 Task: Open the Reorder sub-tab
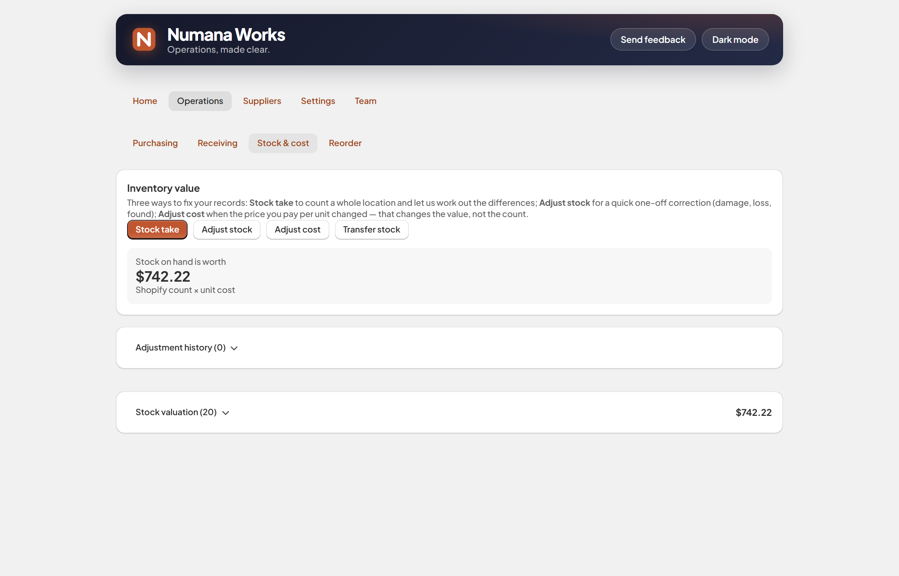click(345, 143)
